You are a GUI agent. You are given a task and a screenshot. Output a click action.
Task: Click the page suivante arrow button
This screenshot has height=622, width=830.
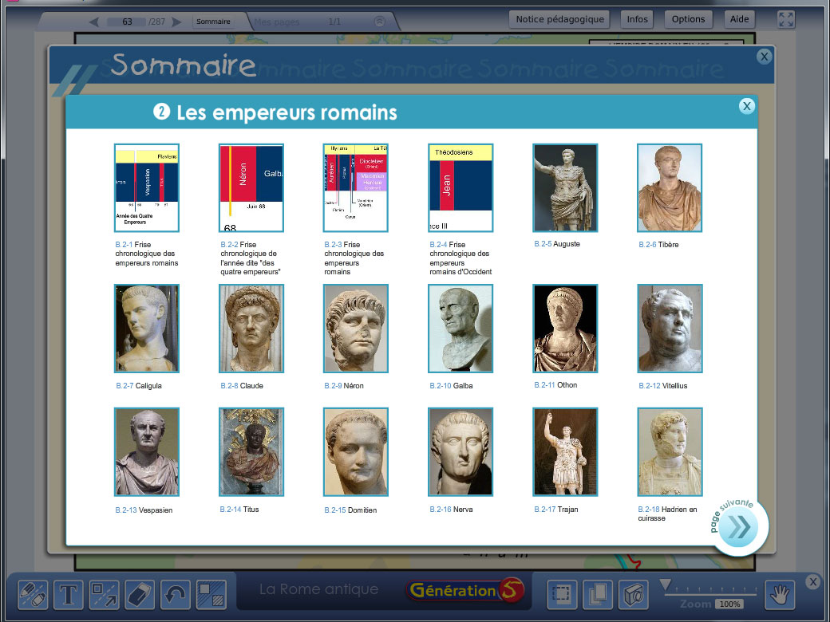739,525
